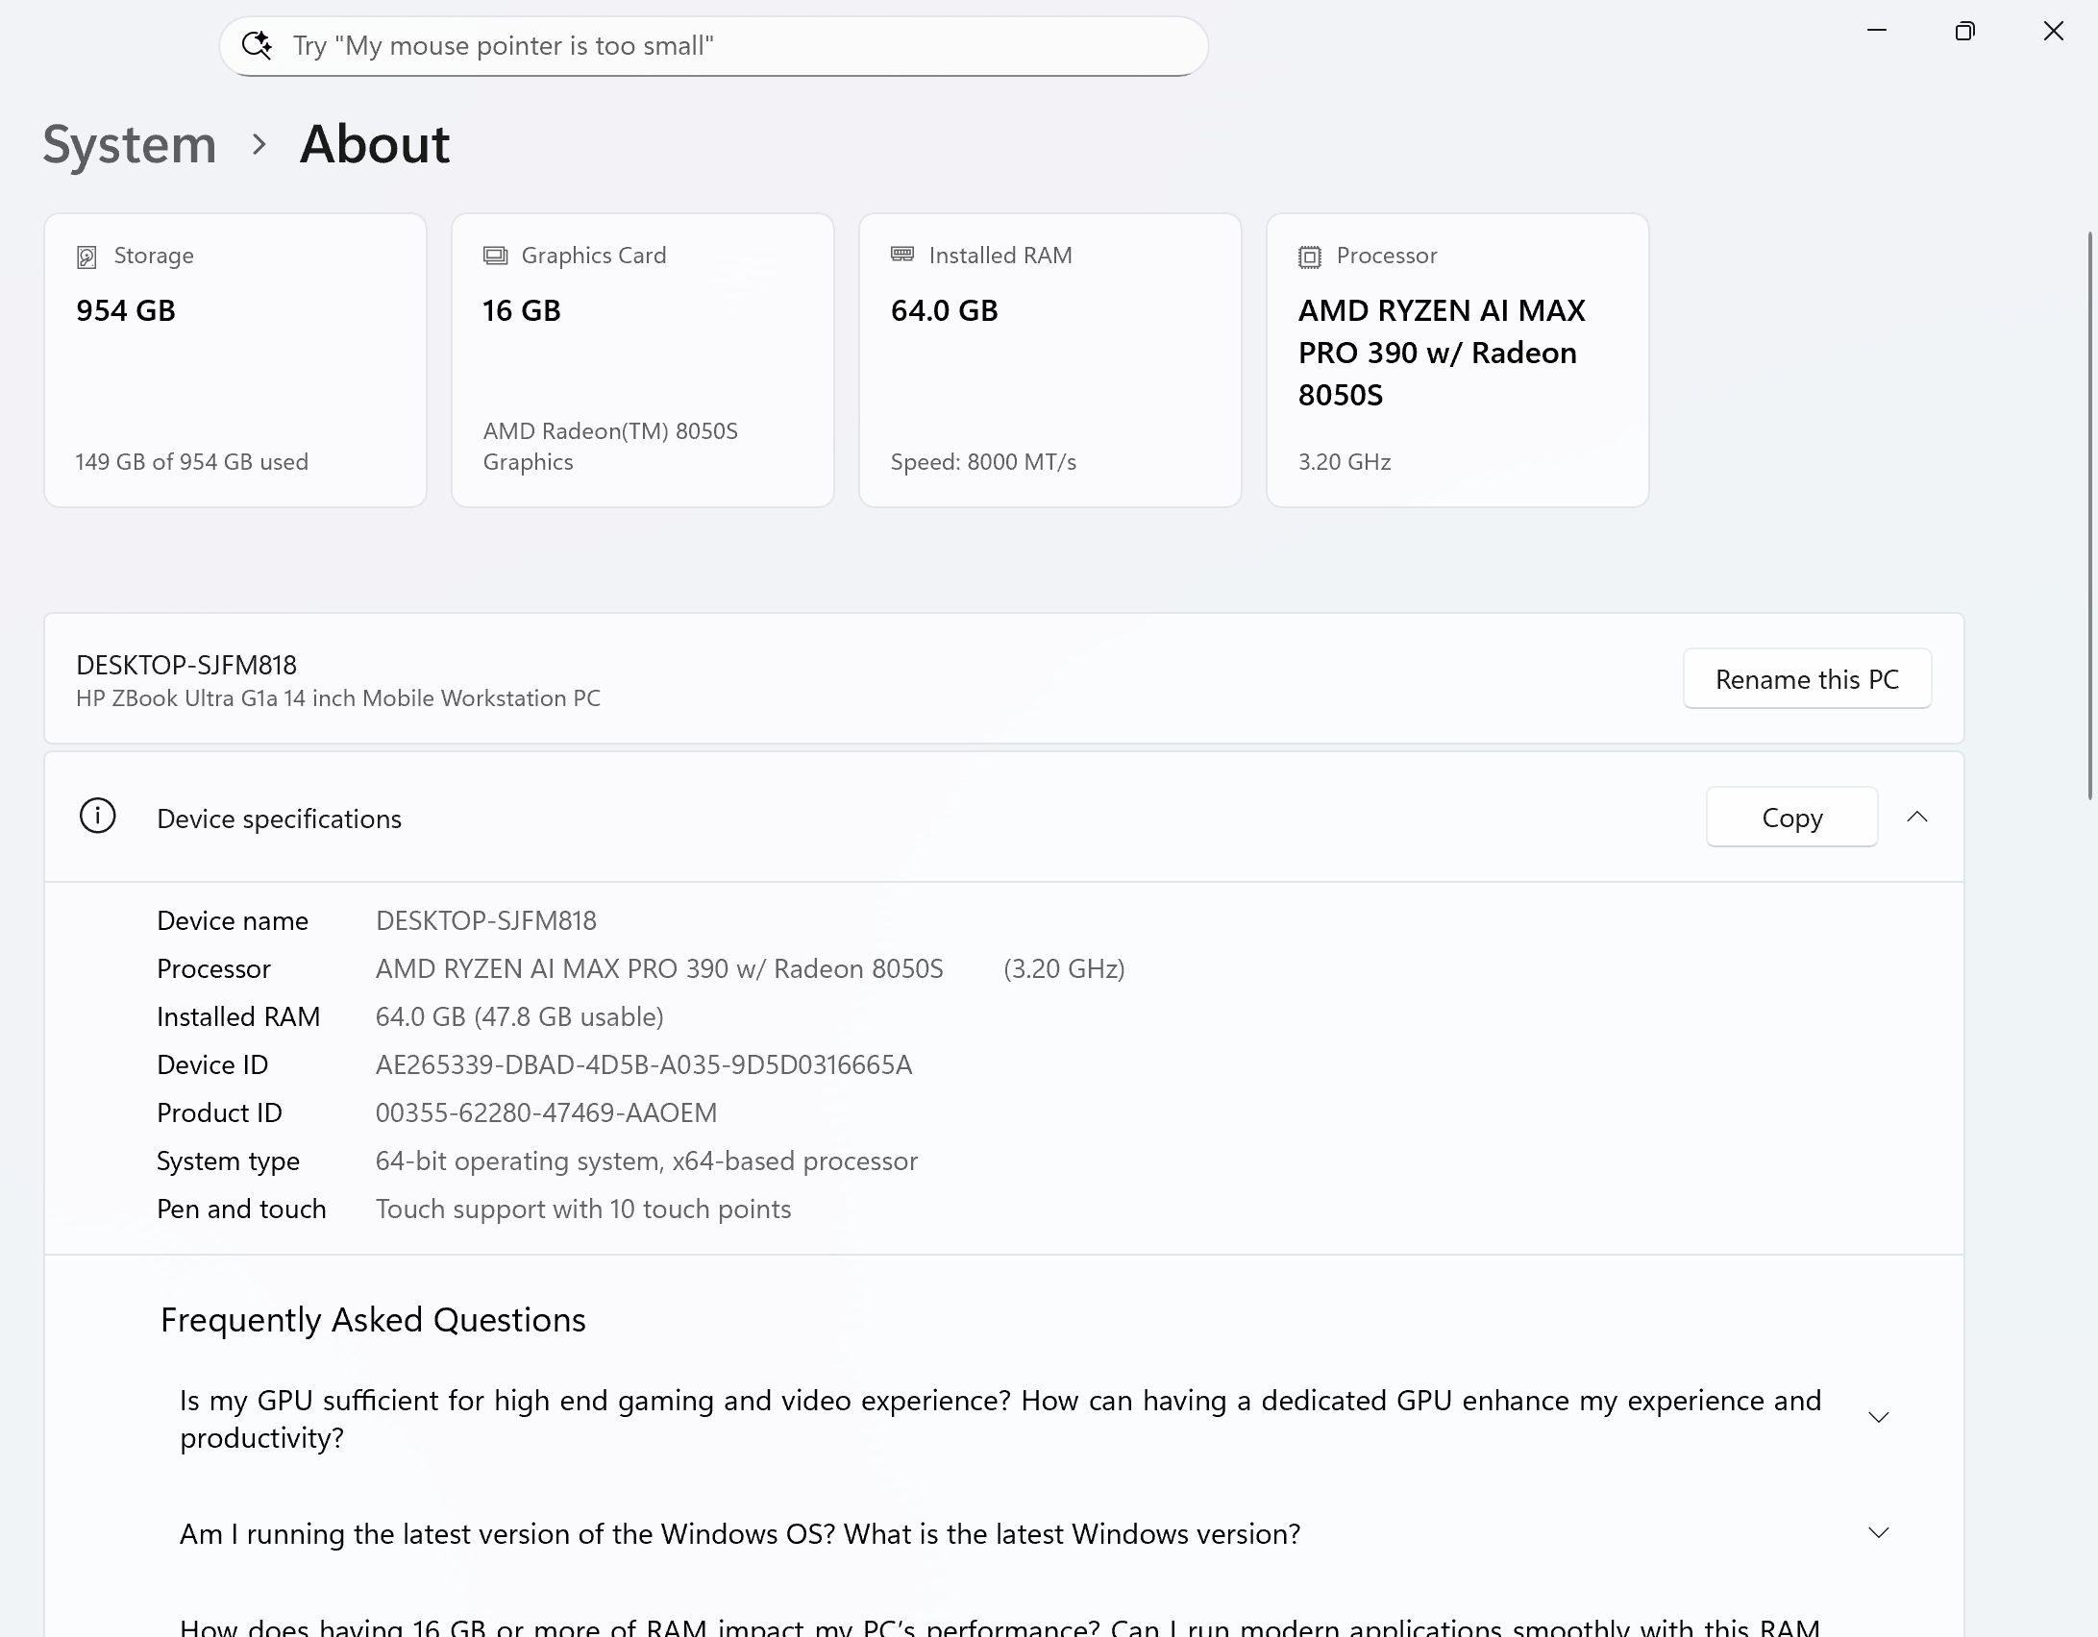Click the Storage disk icon
This screenshot has height=1637, width=2098.
click(x=86, y=257)
